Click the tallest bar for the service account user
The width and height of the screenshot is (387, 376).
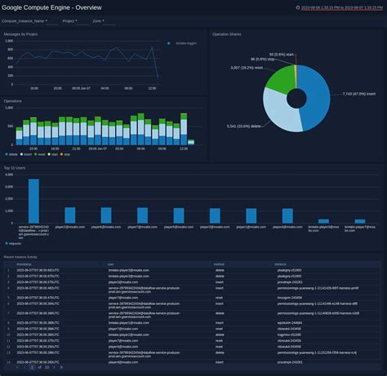33,201
